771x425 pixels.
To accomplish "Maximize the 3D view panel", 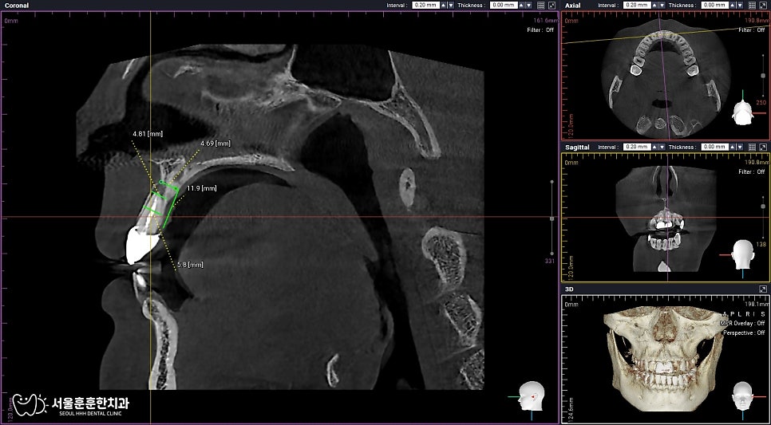I will coord(763,289).
